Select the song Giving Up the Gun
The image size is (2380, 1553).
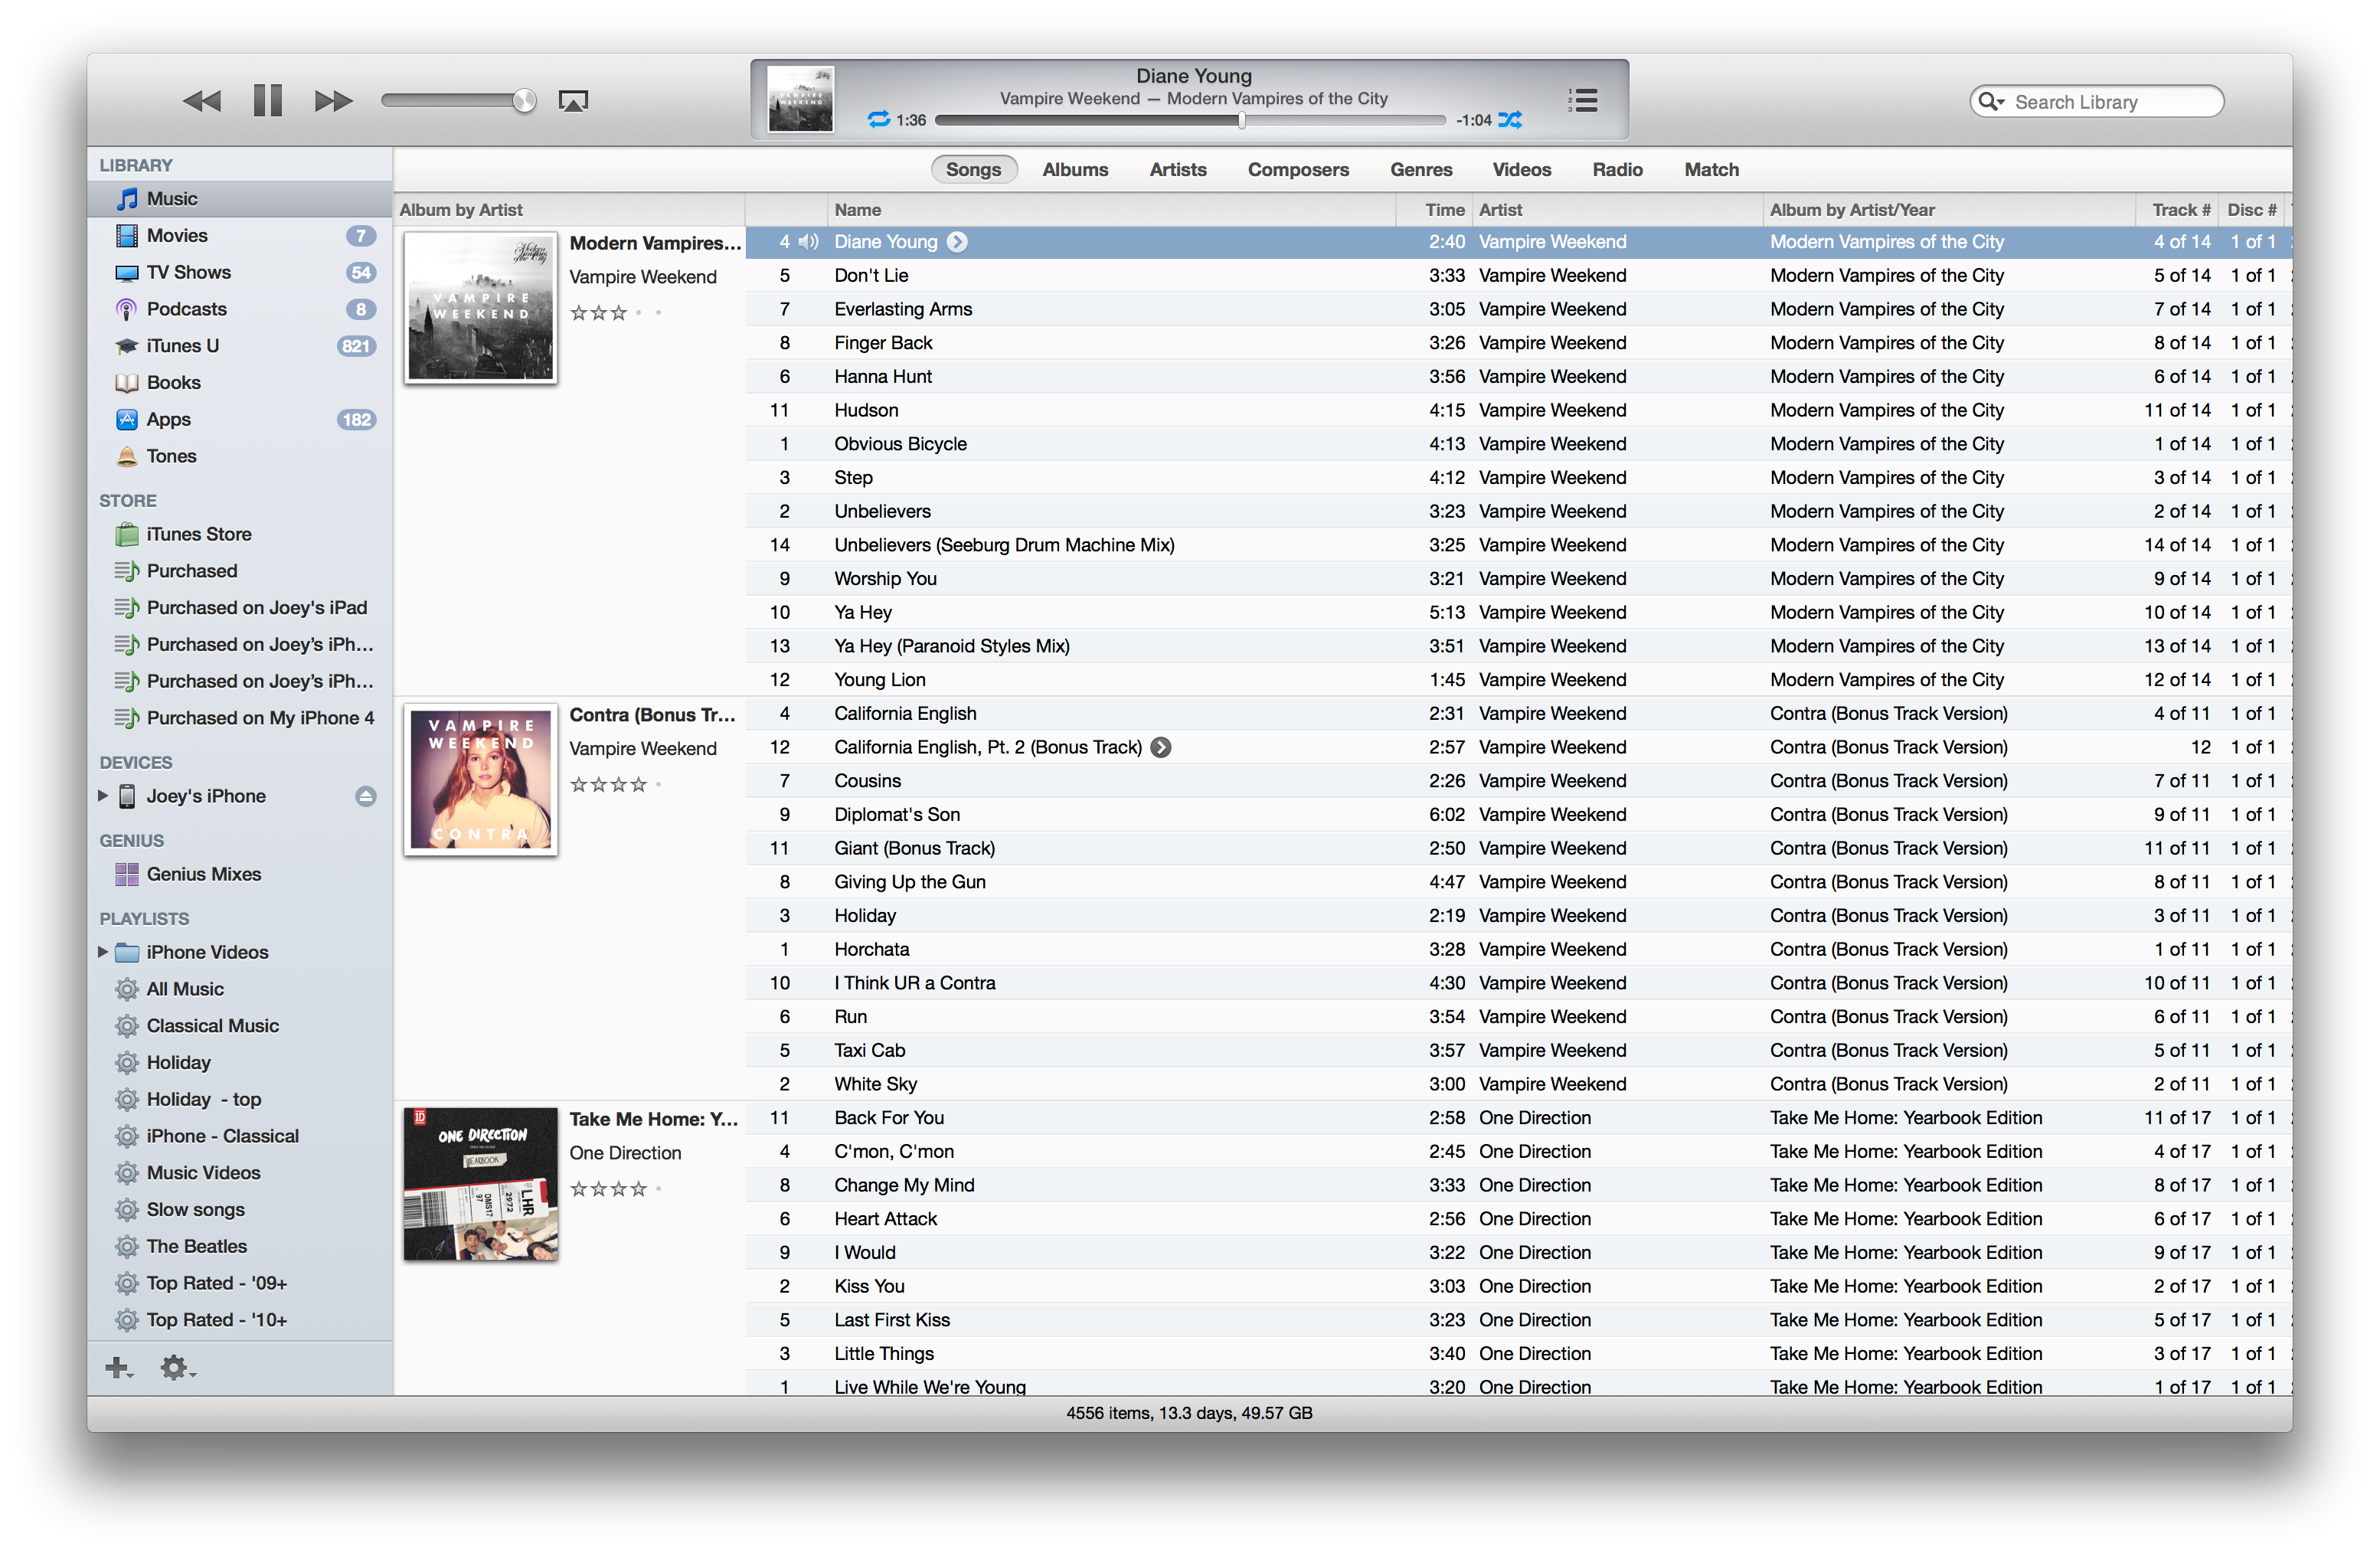click(1519, 882)
